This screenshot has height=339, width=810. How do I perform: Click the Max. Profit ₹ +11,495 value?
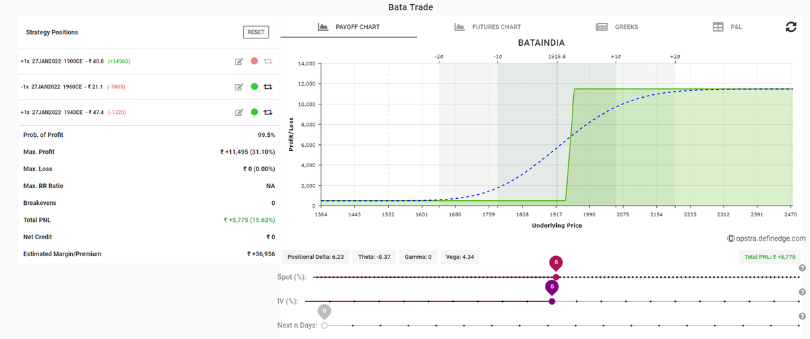247,152
